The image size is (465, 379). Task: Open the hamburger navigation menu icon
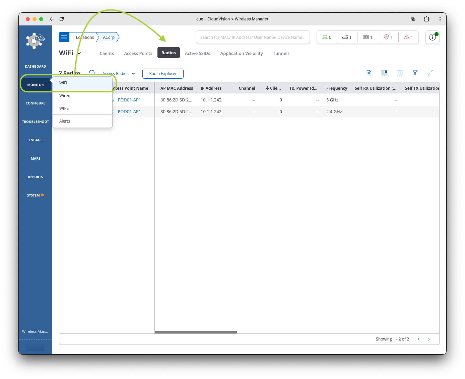coord(64,37)
